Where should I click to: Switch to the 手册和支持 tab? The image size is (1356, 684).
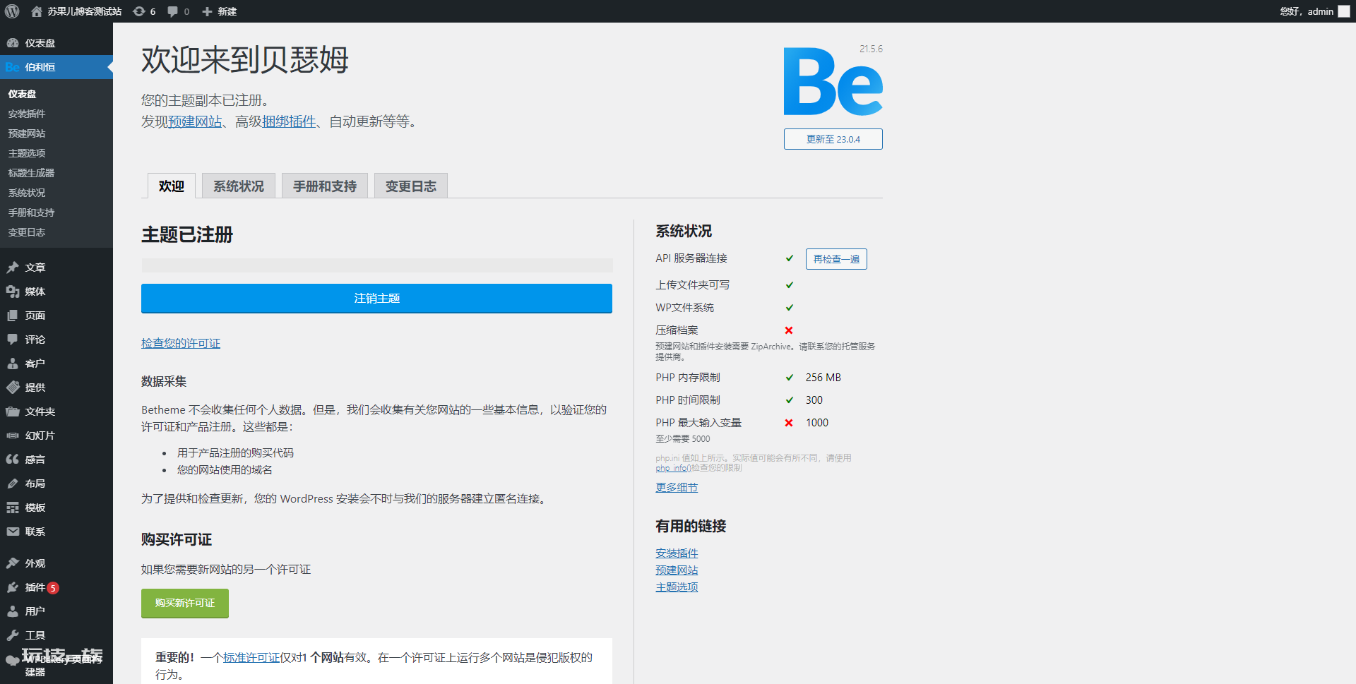325,186
